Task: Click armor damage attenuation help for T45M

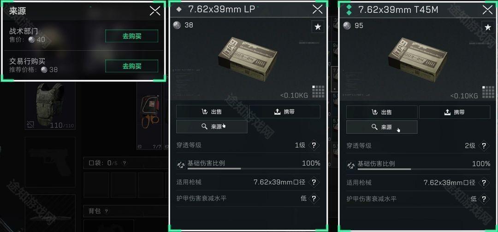Action: pyautogui.click(x=484, y=199)
